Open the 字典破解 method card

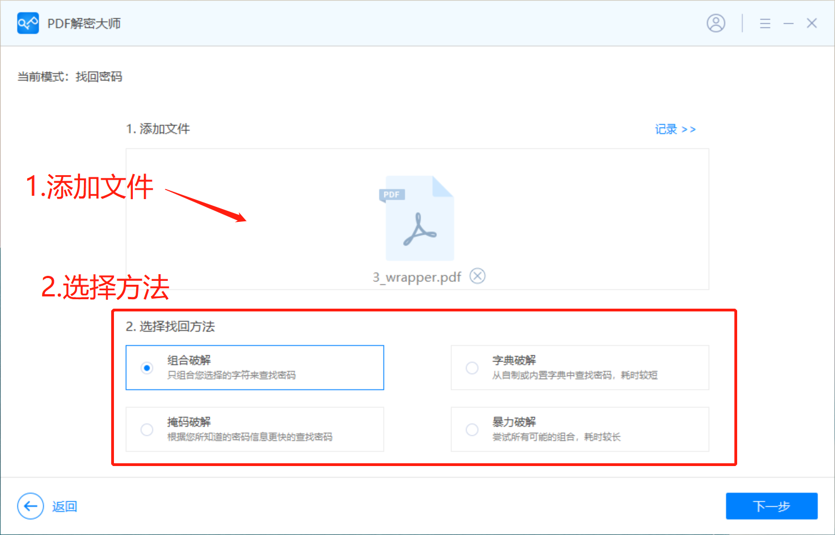[x=580, y=368]
